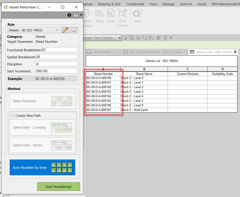Expand the quick toolbar customize arrow
The image size is (240, 197).
[171, 38]
